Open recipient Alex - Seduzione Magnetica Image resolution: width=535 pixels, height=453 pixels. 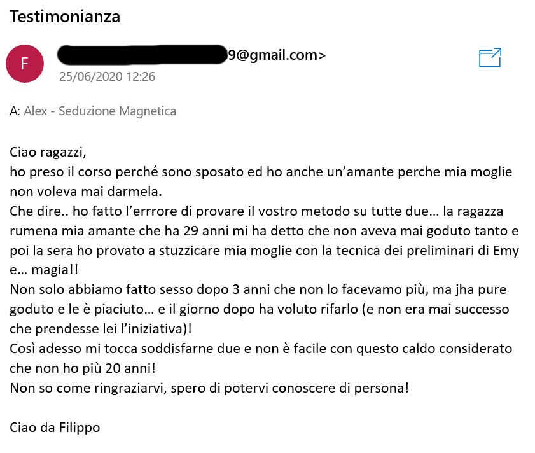pyautogui.click(x=100, y=111)
